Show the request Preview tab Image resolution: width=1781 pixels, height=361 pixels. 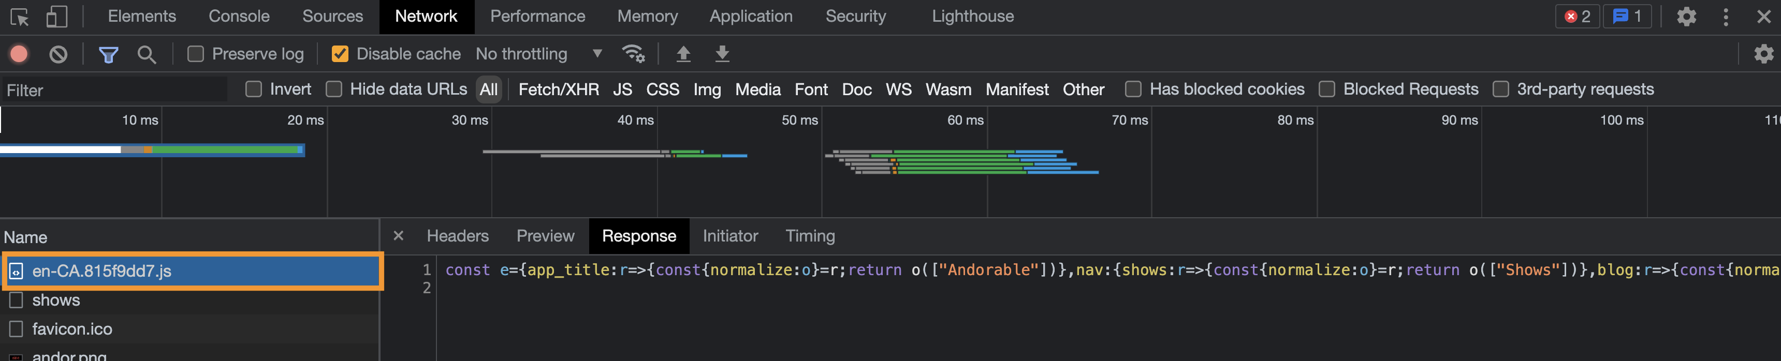[x=545, y=236]
